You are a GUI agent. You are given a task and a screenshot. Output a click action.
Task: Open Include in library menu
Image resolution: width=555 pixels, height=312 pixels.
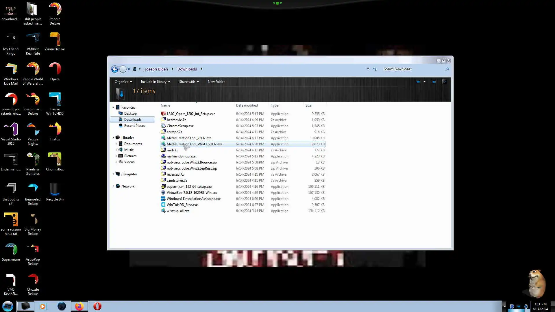[155, 82]
